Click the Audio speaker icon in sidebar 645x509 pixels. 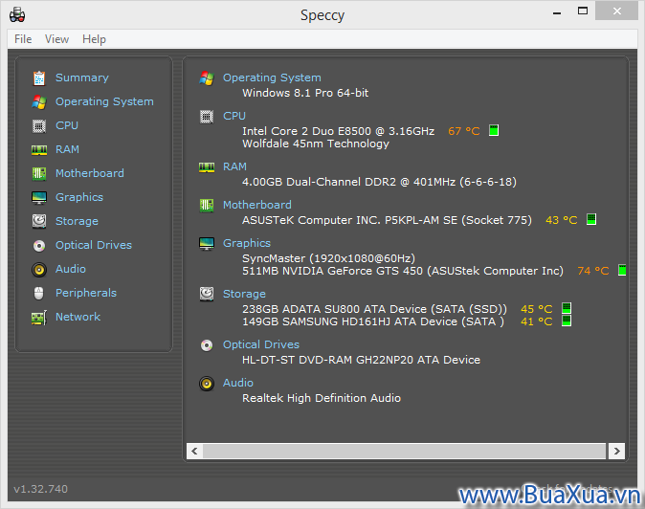39,270
